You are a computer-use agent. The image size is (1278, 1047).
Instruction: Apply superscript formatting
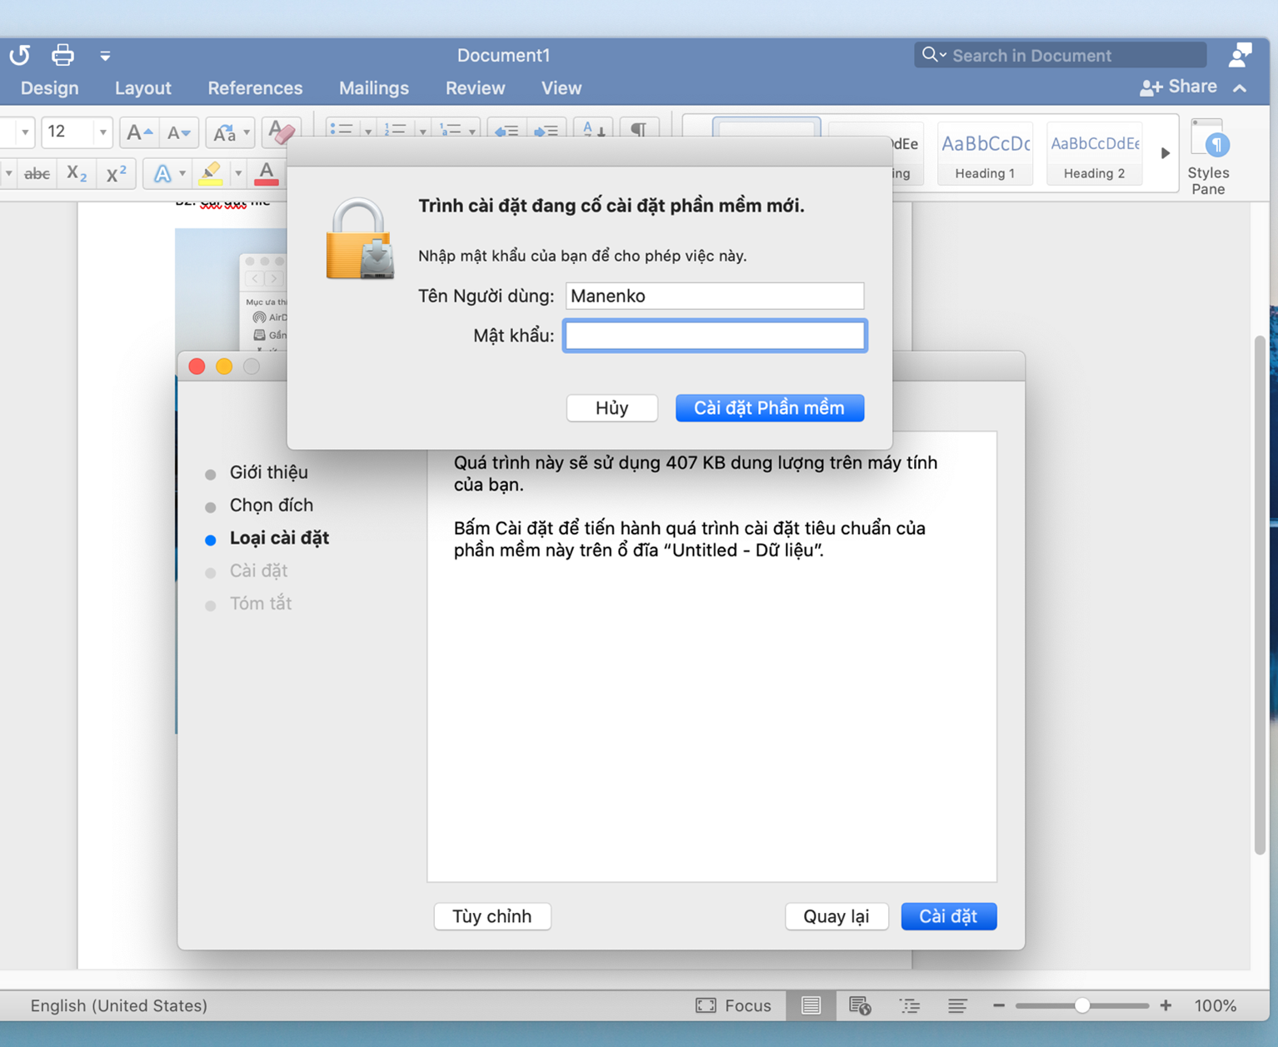click(x=116, y=173)
